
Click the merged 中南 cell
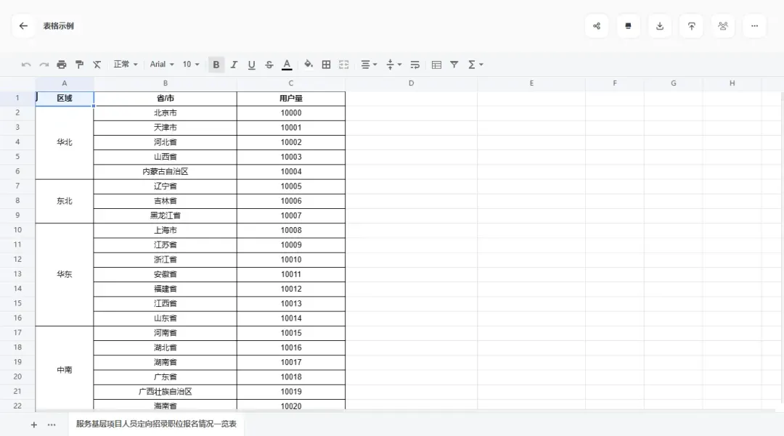click(x=65, y=369)
